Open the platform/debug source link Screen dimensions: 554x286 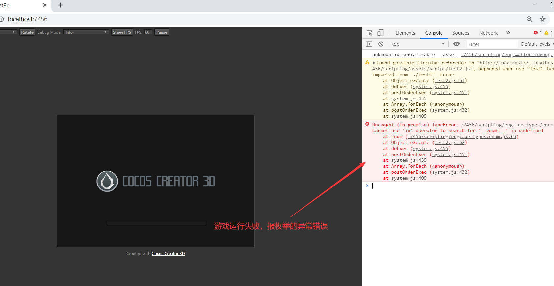(x=507, y=55)
